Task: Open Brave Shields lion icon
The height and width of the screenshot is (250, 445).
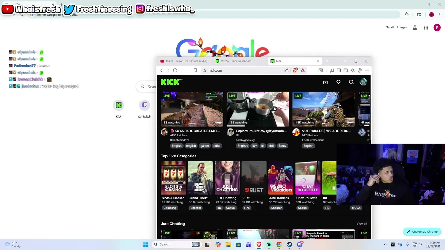Action: tap(295, 70)
